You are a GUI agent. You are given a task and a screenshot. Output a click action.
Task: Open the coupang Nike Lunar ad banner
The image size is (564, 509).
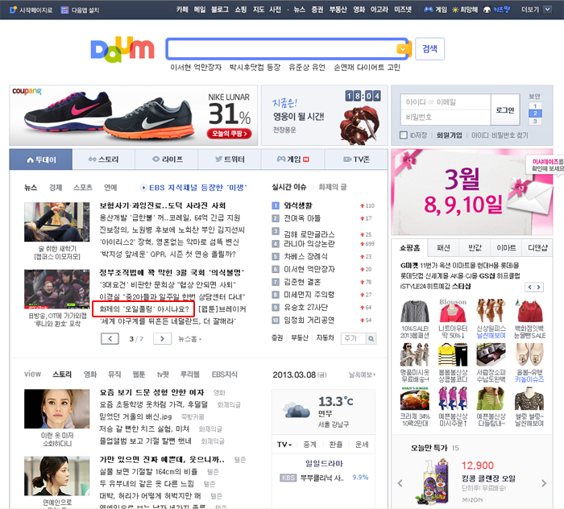point(134,115)
